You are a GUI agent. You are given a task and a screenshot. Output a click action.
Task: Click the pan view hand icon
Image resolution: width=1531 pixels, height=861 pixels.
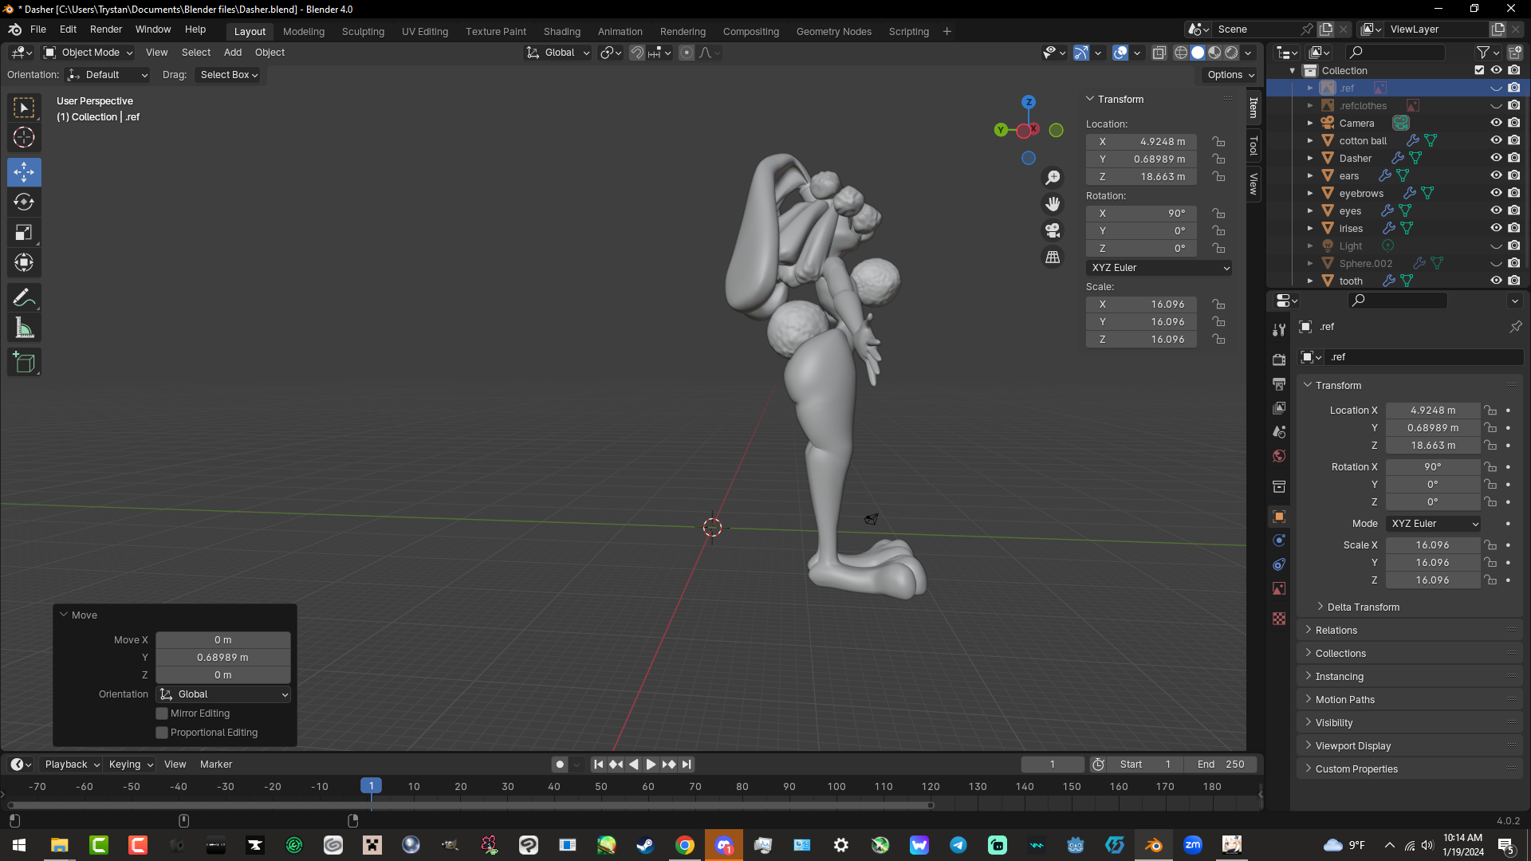tap(1053, 204)
